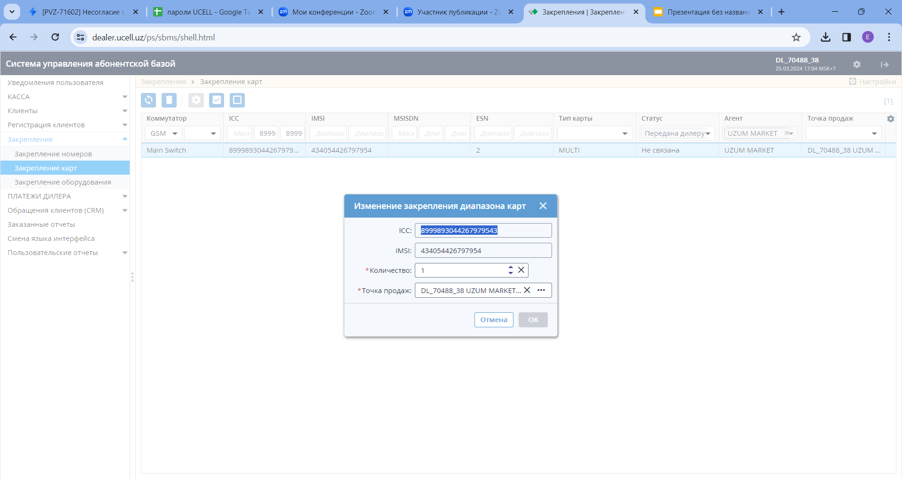The height and width of the screenshot is (479, 902).
Task: Clear UZUM MARKET from Агент filter
Action: click(786, 133)
